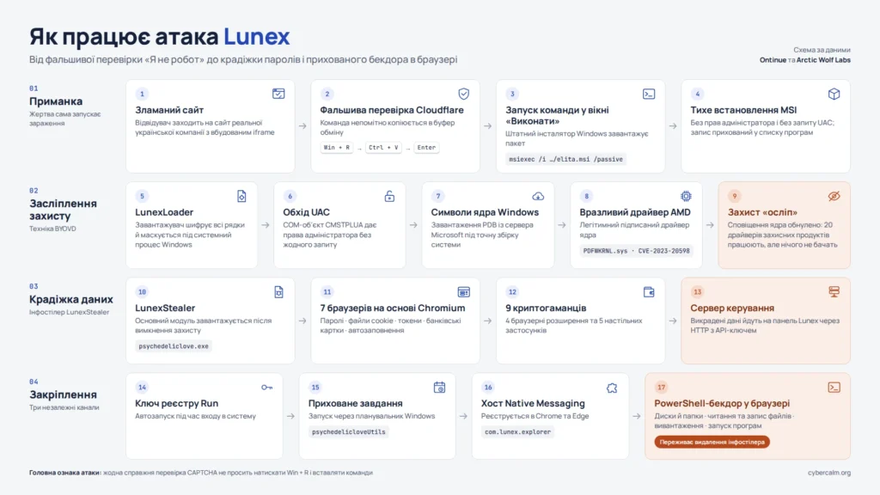Click the key icon on the Ключ реєстру Run card
This screenshot has height=495, width=880.
[266, 388]
